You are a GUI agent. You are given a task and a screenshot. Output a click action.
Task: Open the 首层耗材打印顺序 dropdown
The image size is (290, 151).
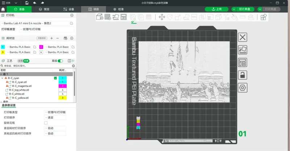55,128
